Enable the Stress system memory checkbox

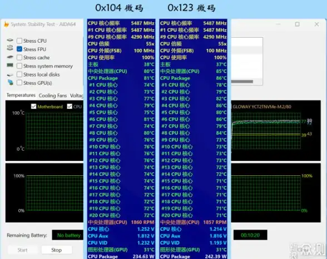click(x=19, y=66)
